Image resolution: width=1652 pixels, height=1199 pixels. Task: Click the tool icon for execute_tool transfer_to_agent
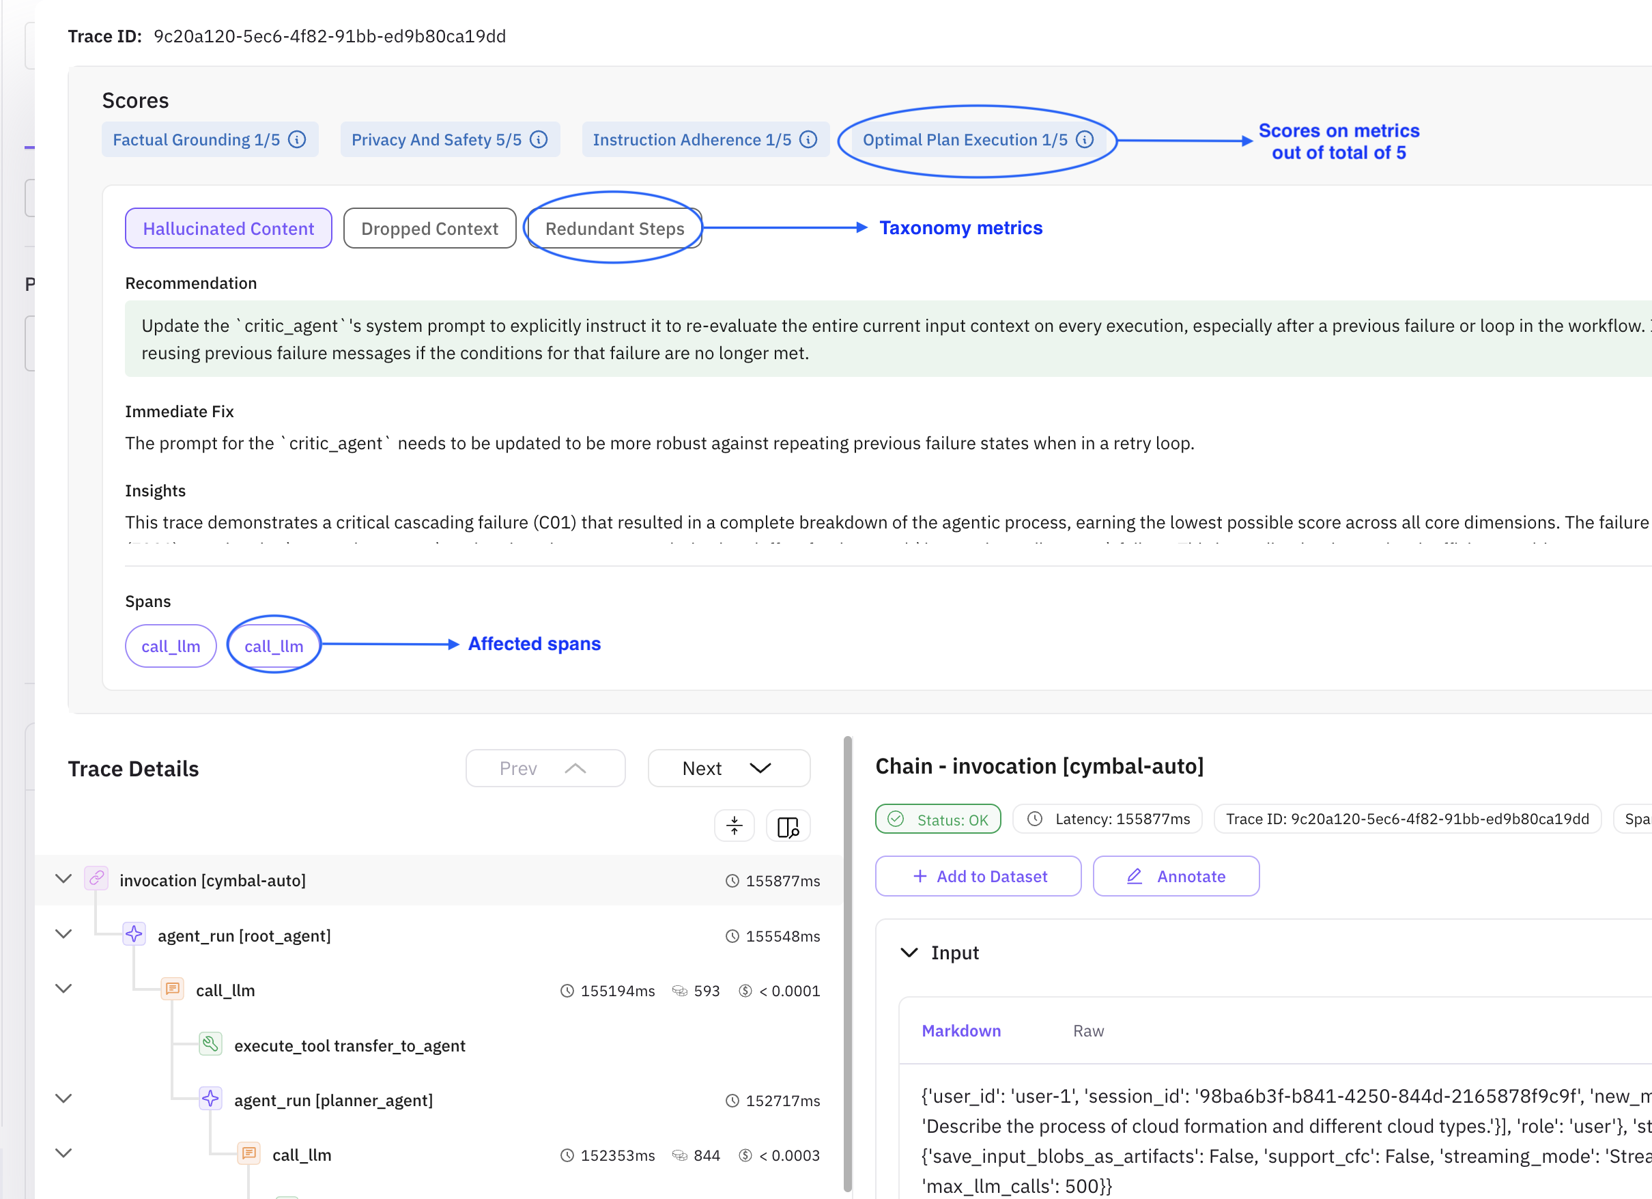click(210, 1045)
